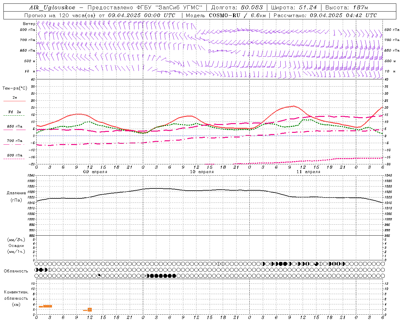Click the 11 апреля date label
401x320 pixels.
click(308, 172)
